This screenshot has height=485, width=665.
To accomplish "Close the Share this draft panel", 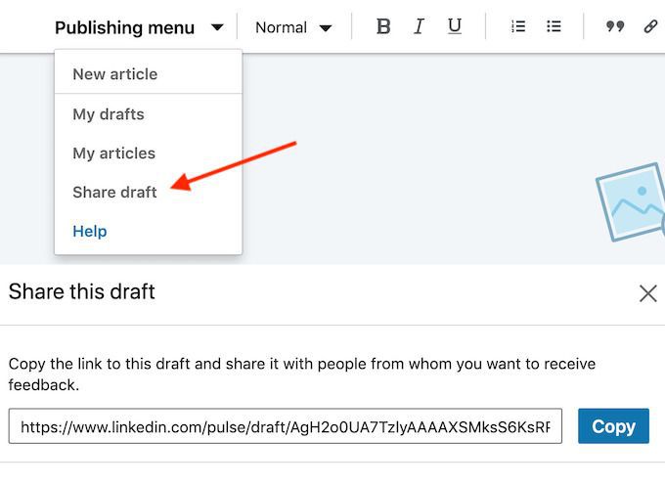I will pyautogui.click(x=647, y=293).
